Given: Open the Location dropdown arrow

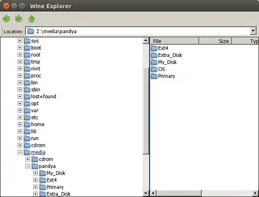Looking at the screenshot, I should tap(253, 31).
